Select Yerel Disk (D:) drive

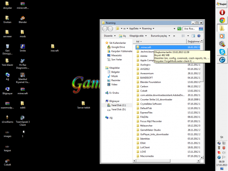click(116, 110)
